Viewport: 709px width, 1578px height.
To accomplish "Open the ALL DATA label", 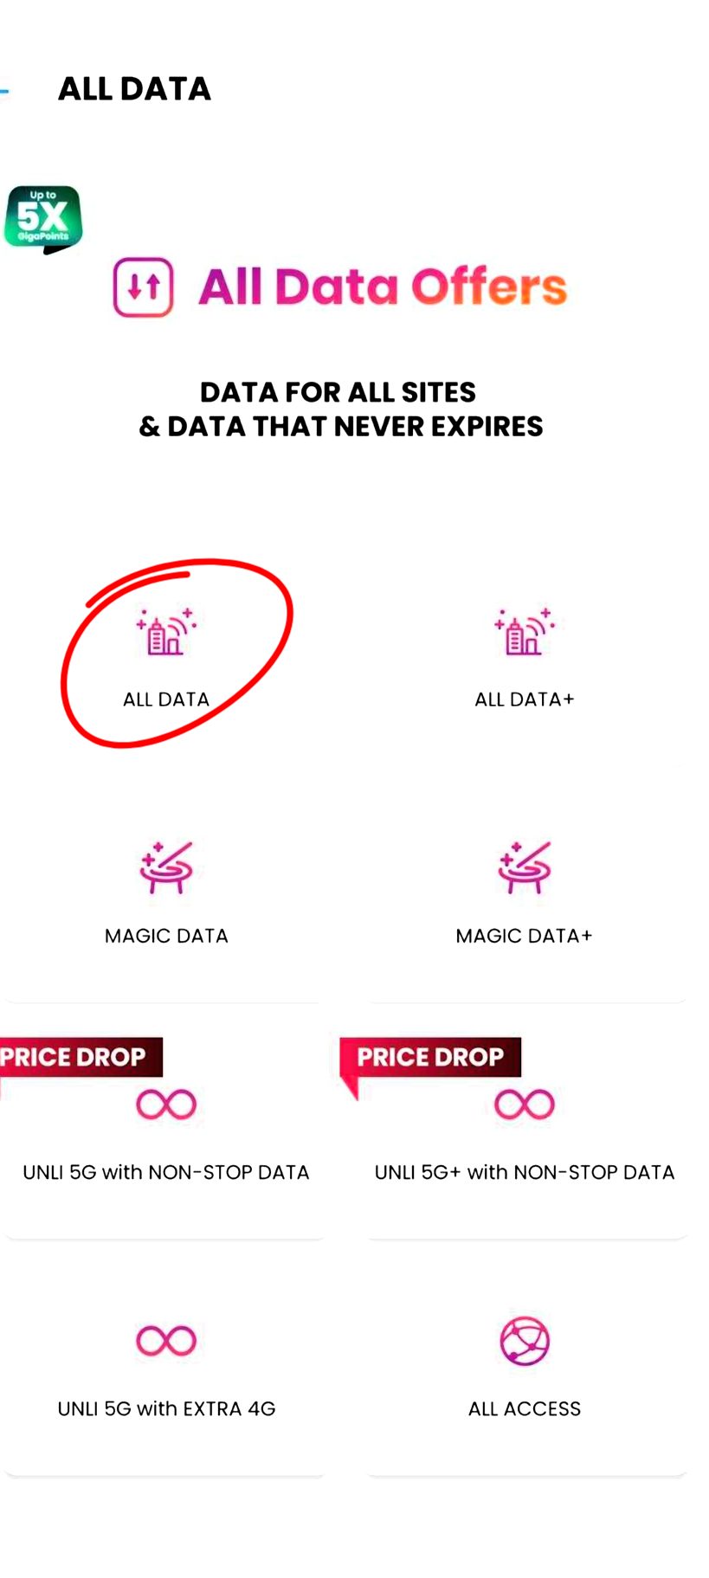I will pos(166,699).
